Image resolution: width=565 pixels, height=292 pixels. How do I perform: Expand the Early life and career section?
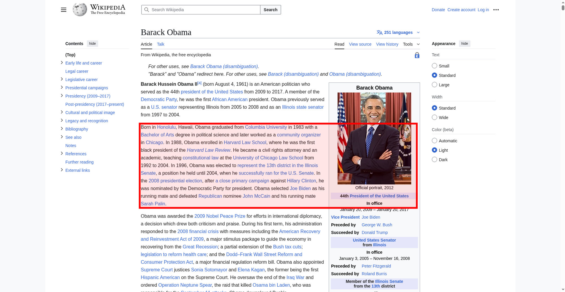[62, 63]
